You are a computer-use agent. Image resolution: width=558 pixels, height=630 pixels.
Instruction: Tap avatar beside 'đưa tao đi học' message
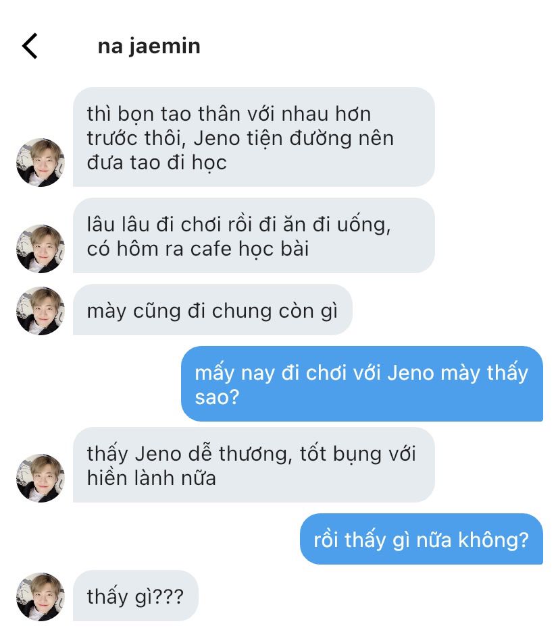pyautogui.click(x=41, y=163)
